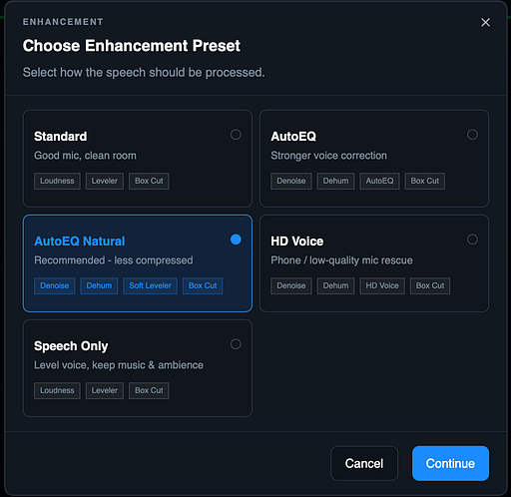The width and height of the screenshot is (511, 497).
Task: Select the AutoEQ preset radio button
Action: click(472, 135)
